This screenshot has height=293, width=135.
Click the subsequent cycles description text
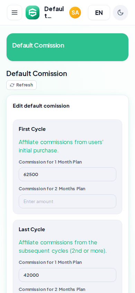click(x=63, y=247)
